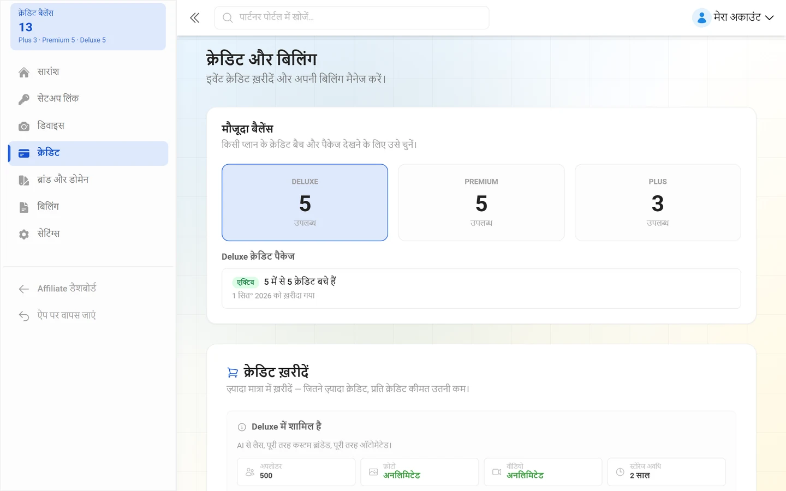Click the क्रेडिट बैलेंस 13 summary card
The image size is (786, 491).
pyautogui.click(x=88, y=27)
